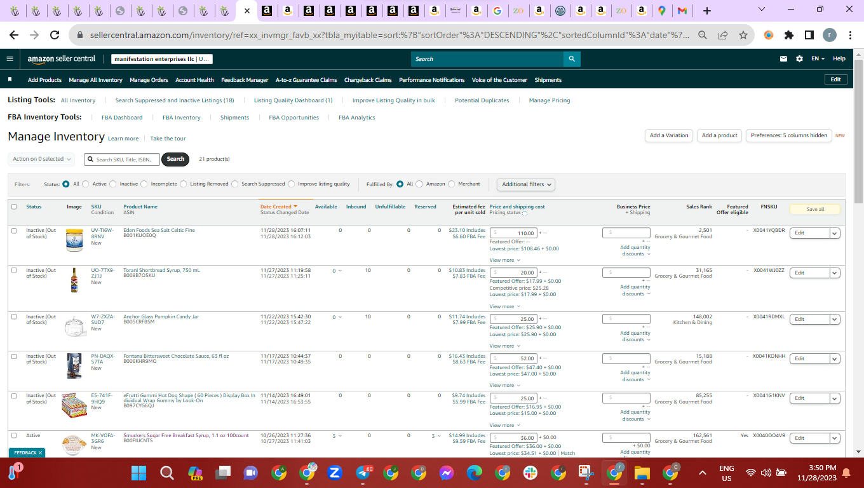The width and height of the screenshot is (864, 488).
Task: Open the Windows Start menu
Action: click(138, 473)
